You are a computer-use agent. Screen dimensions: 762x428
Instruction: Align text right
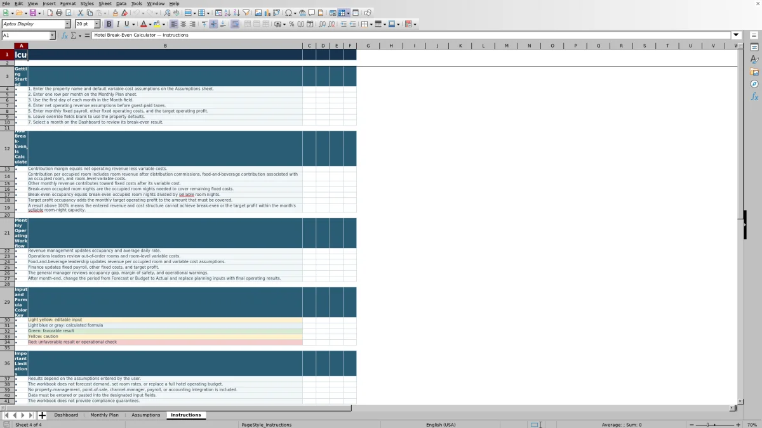click(192, 24)
